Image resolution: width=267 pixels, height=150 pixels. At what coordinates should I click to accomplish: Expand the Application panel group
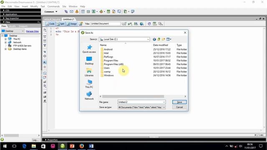click(4, 14)
